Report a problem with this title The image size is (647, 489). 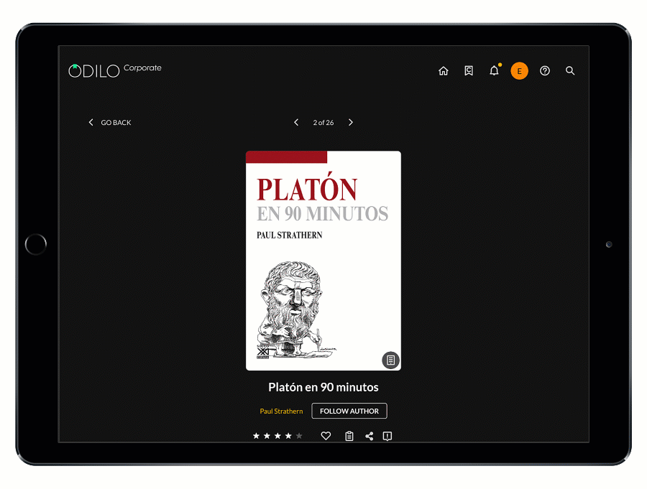pos(387,436)
